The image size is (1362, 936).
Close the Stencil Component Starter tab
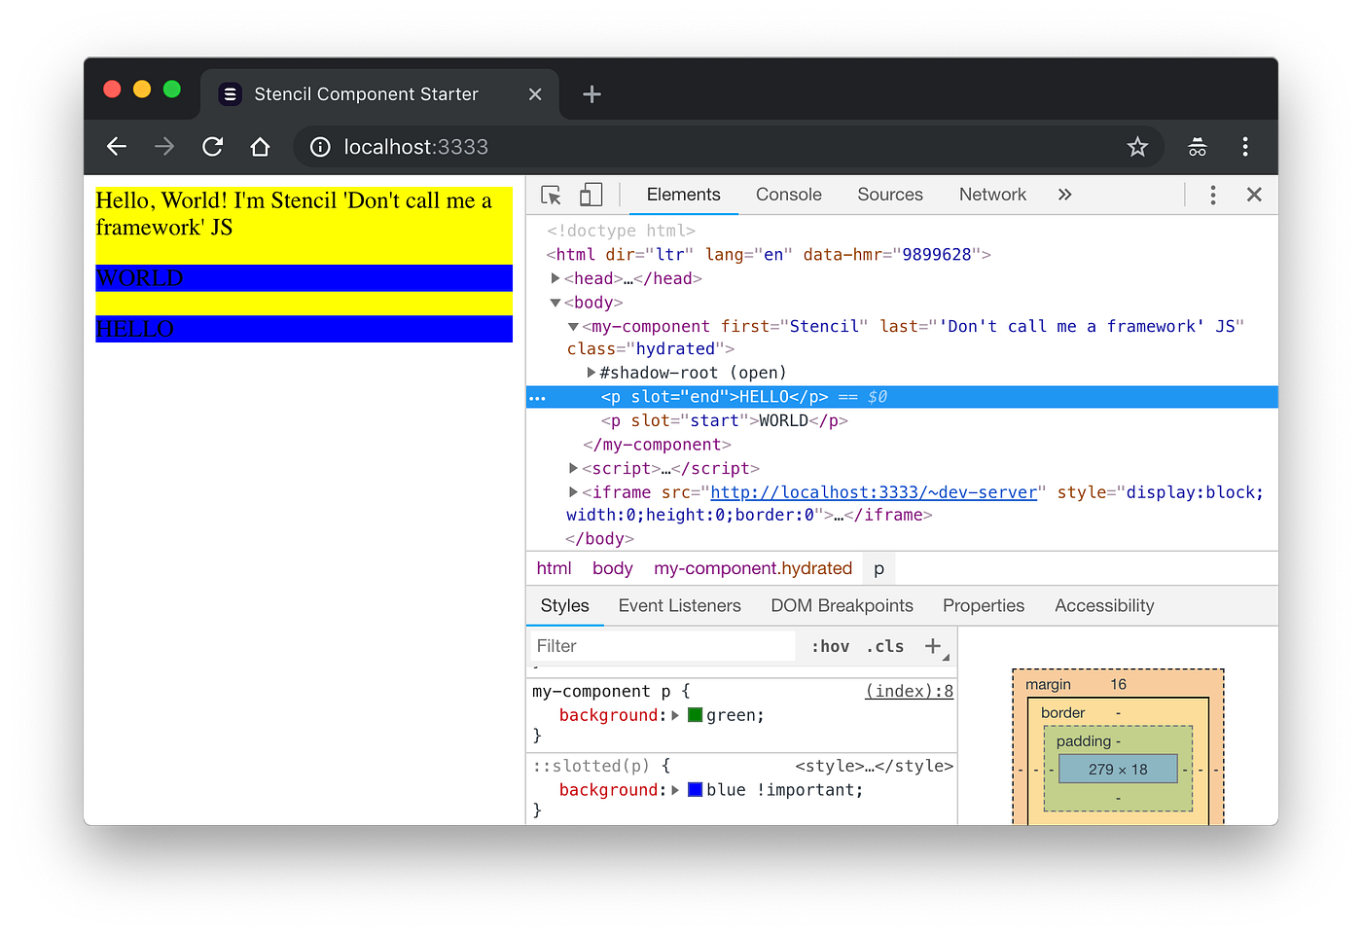coord(535,94)
